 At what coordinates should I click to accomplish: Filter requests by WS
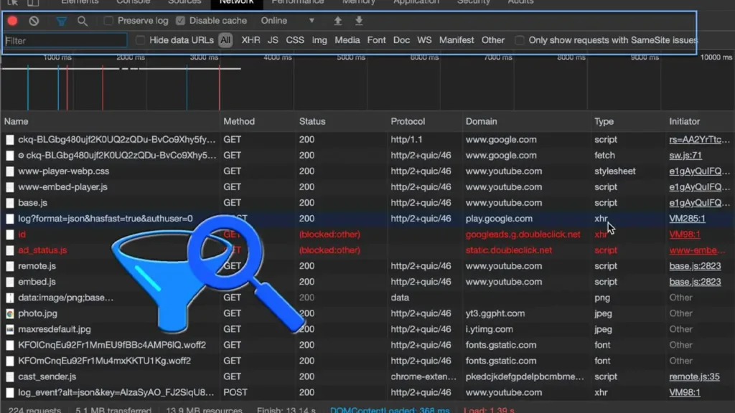click(x=424, y=40)
